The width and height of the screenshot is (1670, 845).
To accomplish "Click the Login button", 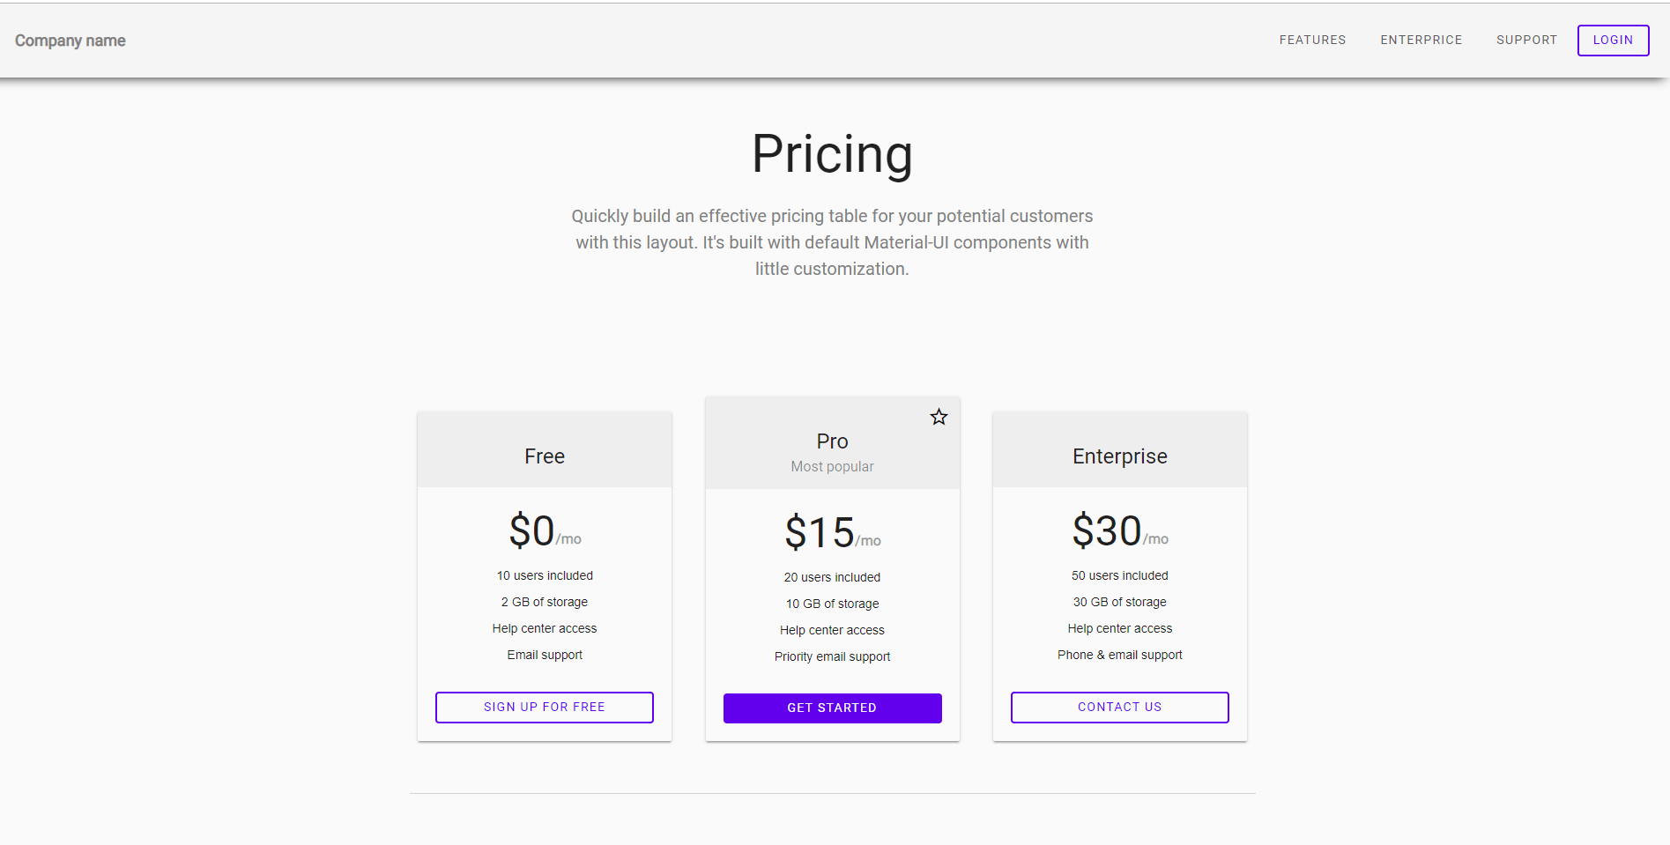I will [x=1613, y=41].
